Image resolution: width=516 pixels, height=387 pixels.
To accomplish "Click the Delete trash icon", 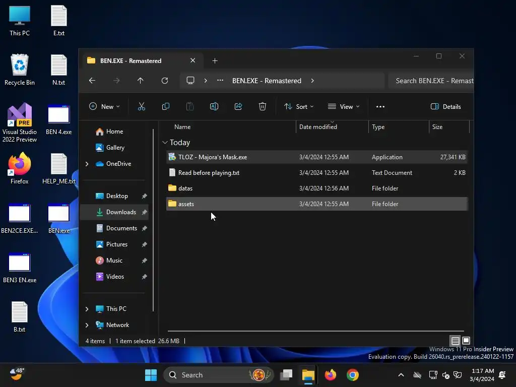I will pyautogui.click(x=262, y=106).
